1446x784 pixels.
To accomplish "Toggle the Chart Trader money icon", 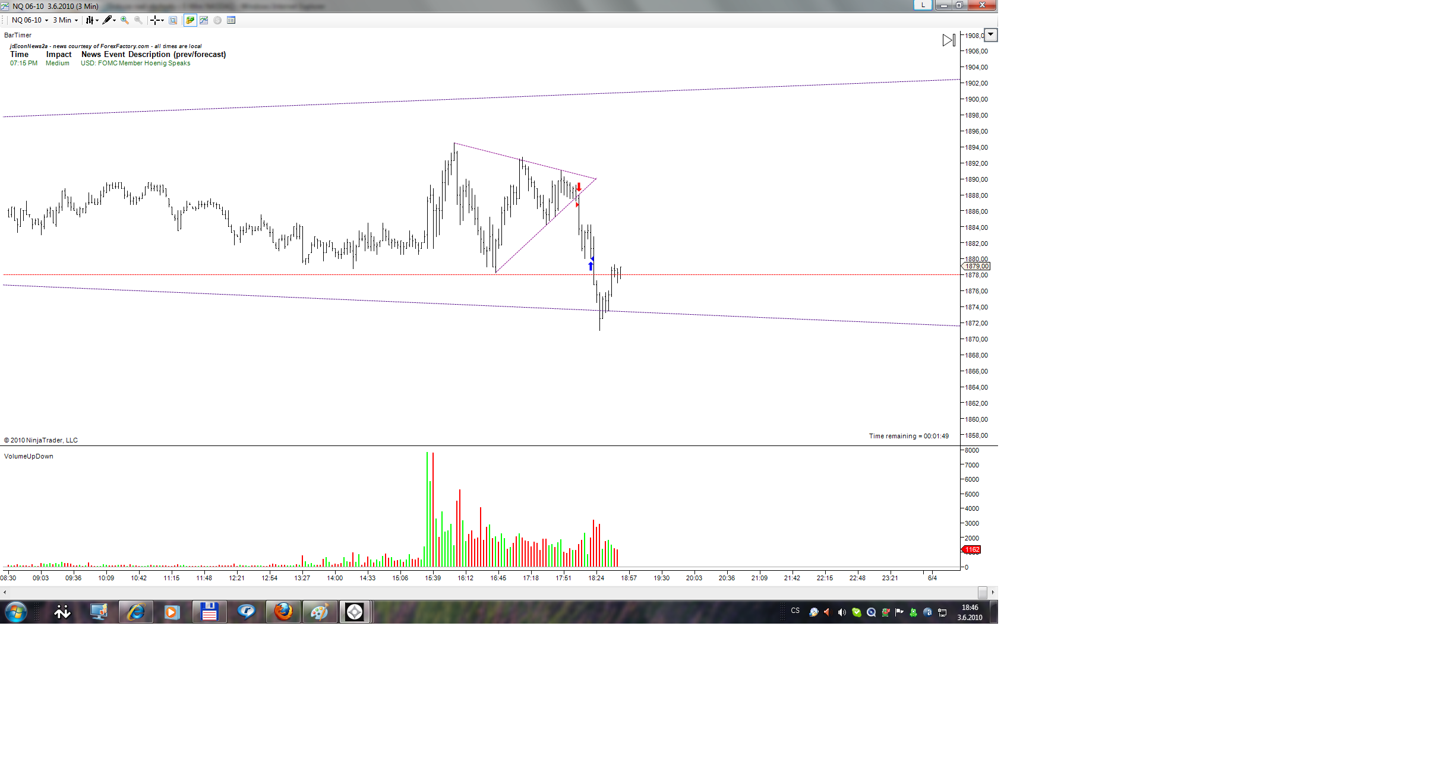I will (x=190, y=20).
